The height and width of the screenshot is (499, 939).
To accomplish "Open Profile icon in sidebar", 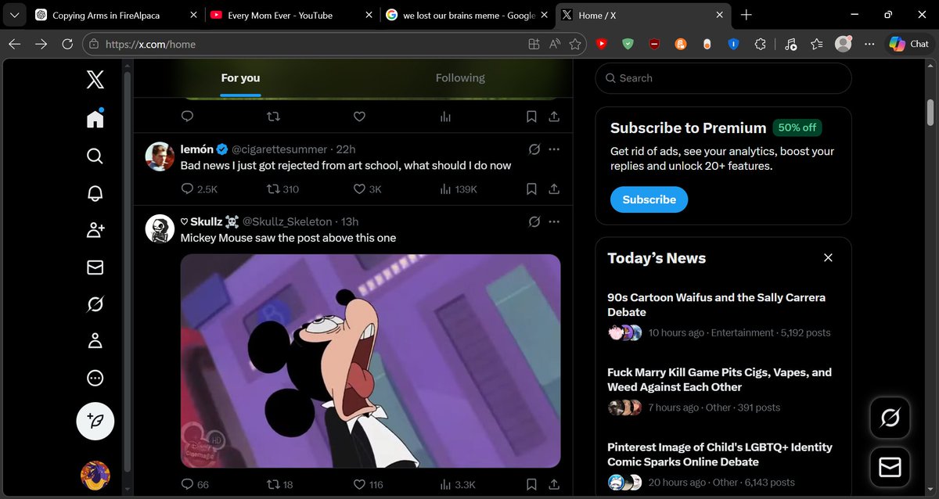I will 95,341.
